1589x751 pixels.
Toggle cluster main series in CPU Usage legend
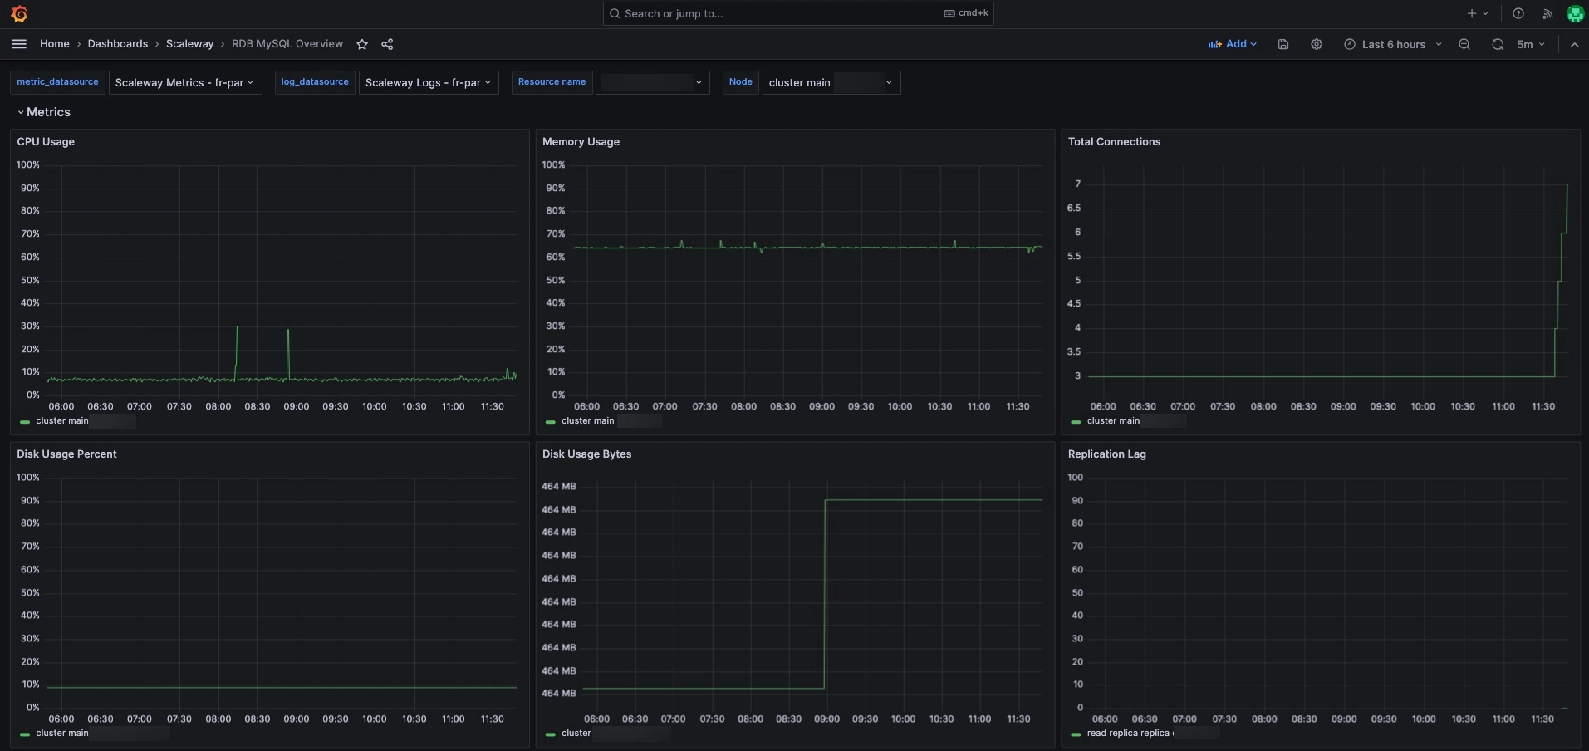point(61,421)
